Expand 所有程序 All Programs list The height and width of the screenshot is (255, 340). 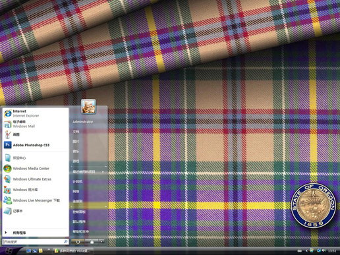click(x=36, y=233)
